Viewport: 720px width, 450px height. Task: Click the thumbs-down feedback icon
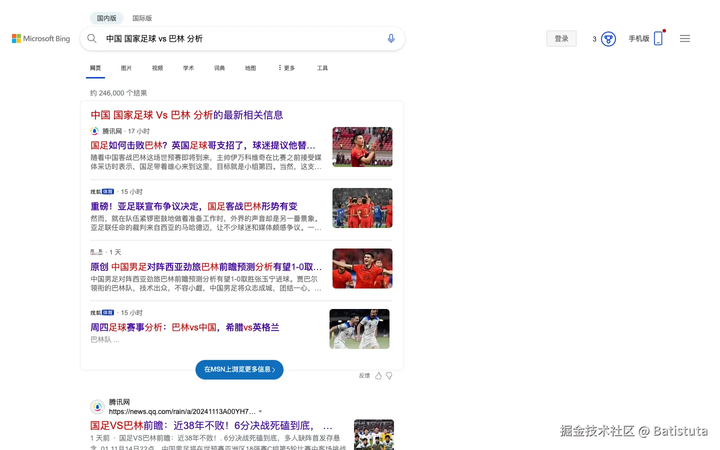pyautogui.click(x=389, y=375)
